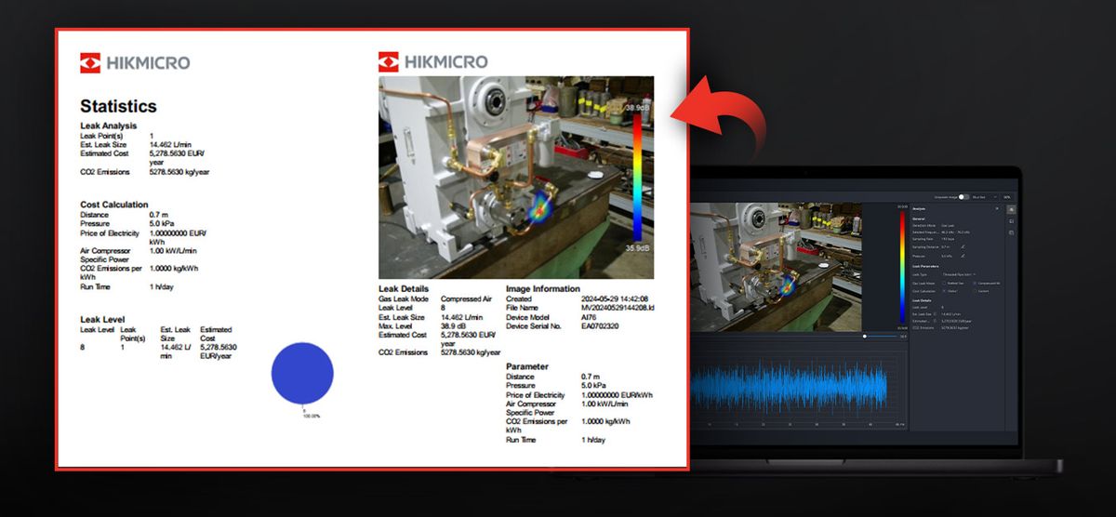Click the HIKMICRO logo above the Statistics heading

pyautogui.click(x=135, y=63)
